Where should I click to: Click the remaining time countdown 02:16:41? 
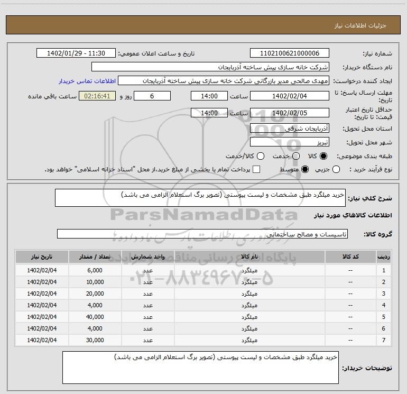click(97, 96)
